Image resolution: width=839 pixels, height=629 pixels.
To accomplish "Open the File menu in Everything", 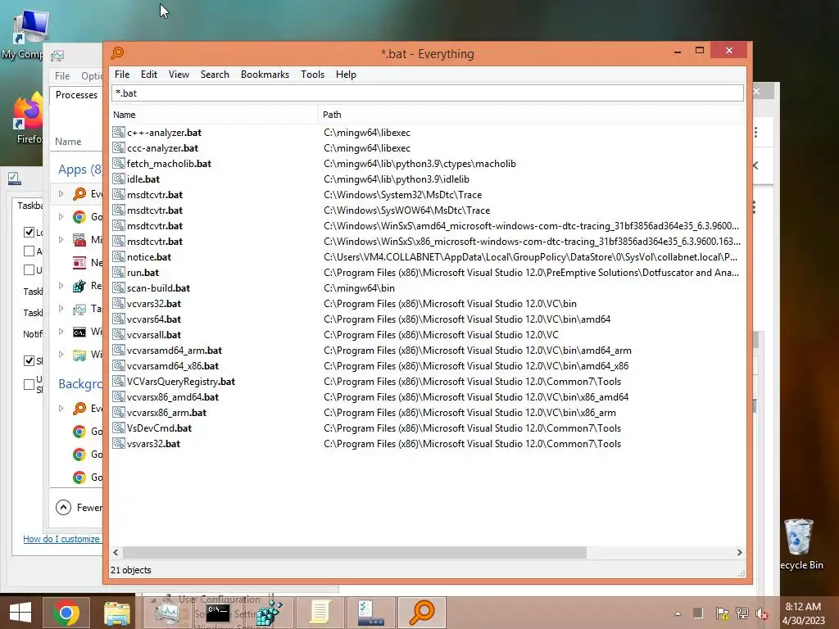I will 122,75.
